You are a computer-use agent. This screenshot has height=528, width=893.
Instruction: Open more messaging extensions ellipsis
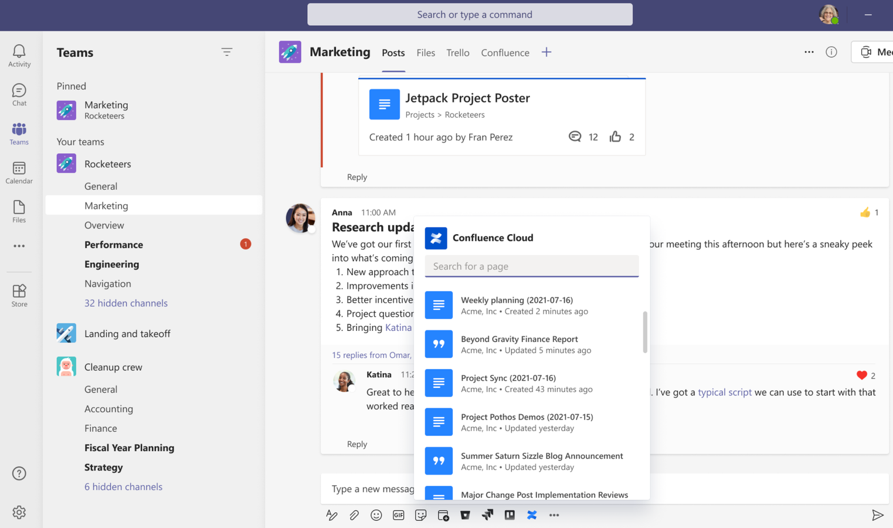(554, 515)
